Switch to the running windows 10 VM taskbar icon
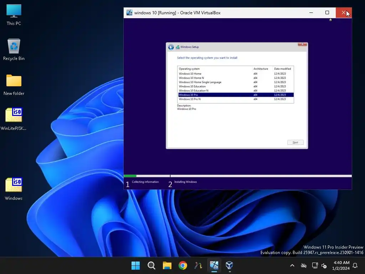365x274 pixels. point(214,265)
